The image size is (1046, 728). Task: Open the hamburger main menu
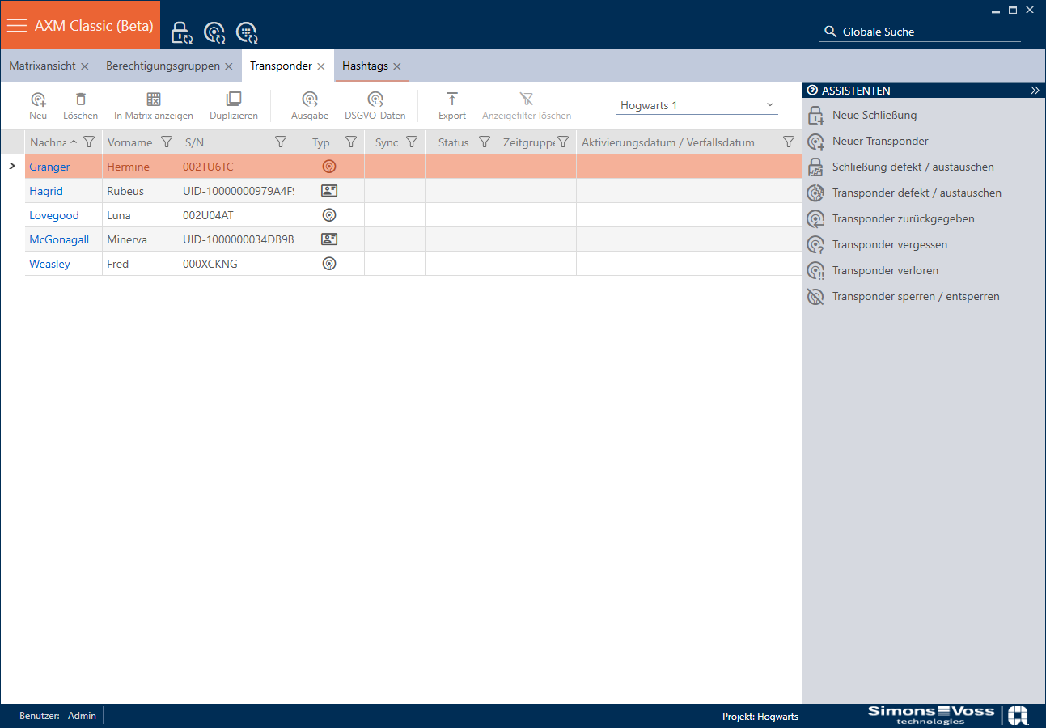tap(17, 25)
